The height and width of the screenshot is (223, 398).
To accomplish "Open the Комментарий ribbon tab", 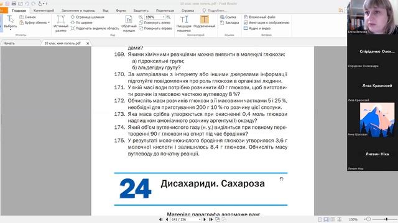I will [x=44, y=11].
